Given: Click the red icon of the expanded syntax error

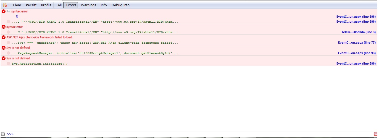Looking at the screenshot, I should click(x=4, y=11).
